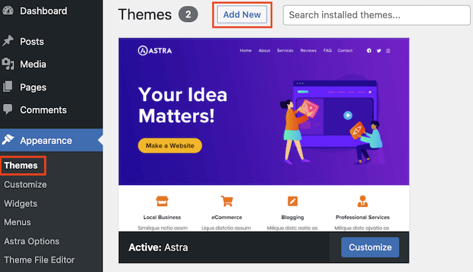Click the Reviews link in theme preview

(x=308, y=51)
